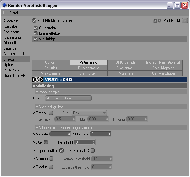Image resolution: width=190 pixels, height=177 pixels.
Task: Uncheck the Jitter option
Action: coord(46,142)
